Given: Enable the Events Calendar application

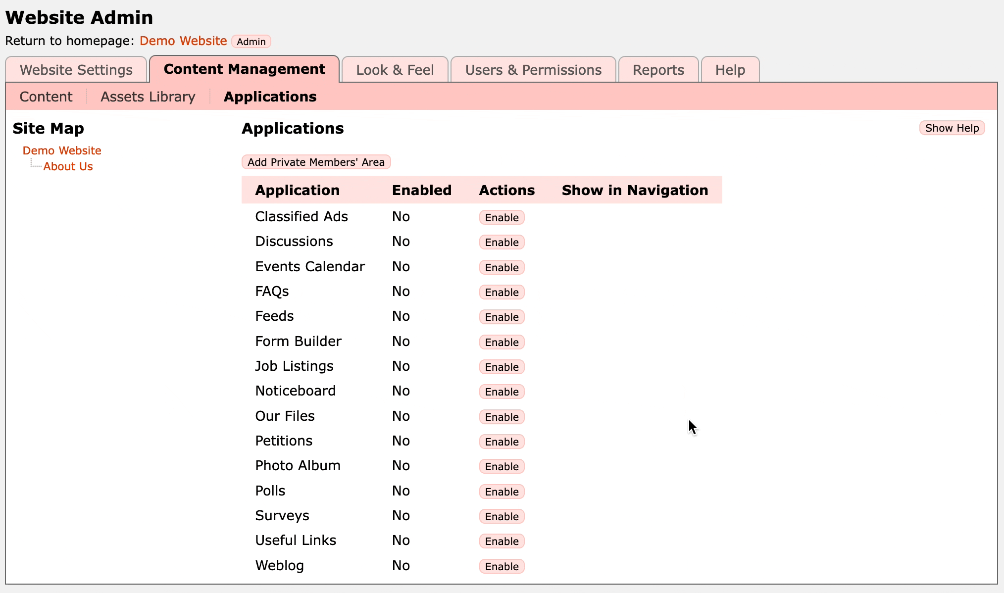Looking at the screenshot, I should [x=502, y=267].
